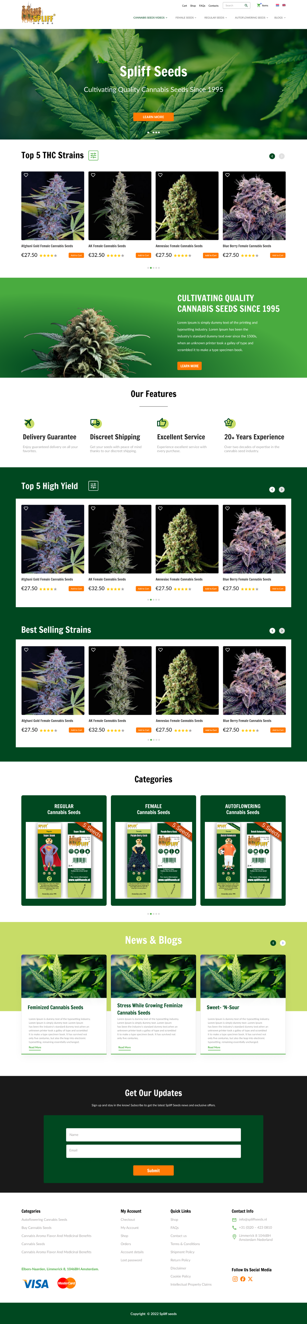Click the orange Submit button

click(153, 1170)
